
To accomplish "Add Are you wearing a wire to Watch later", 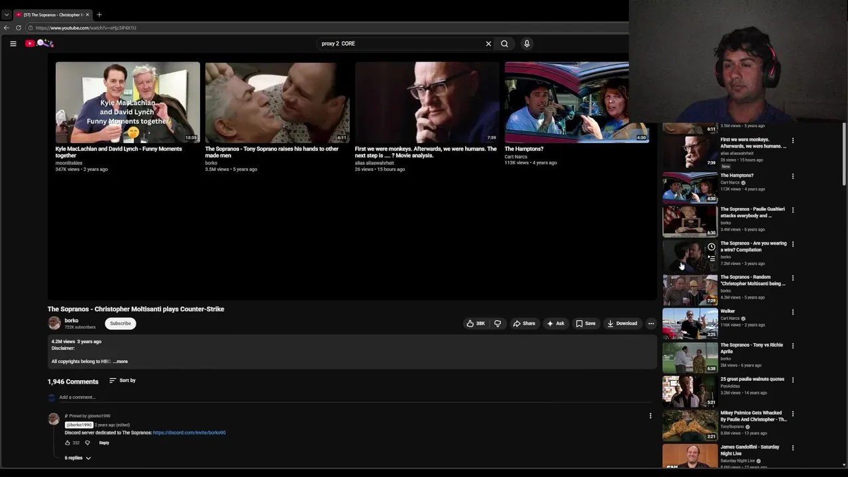I will point(711,247).
